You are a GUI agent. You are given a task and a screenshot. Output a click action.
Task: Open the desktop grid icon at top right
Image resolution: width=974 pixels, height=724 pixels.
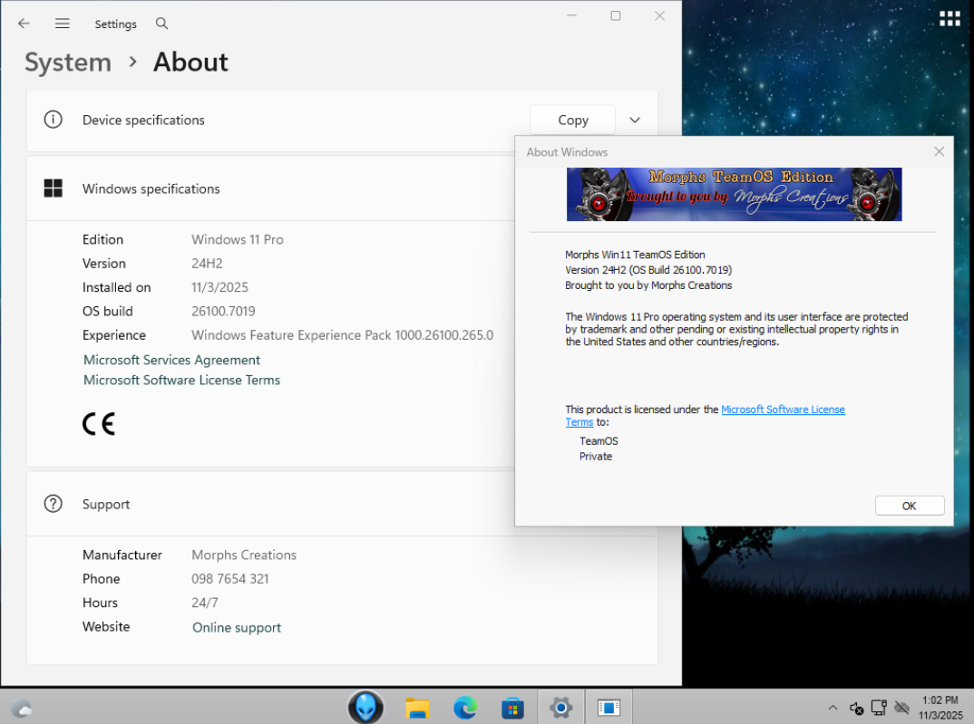[x=949, y=19]
